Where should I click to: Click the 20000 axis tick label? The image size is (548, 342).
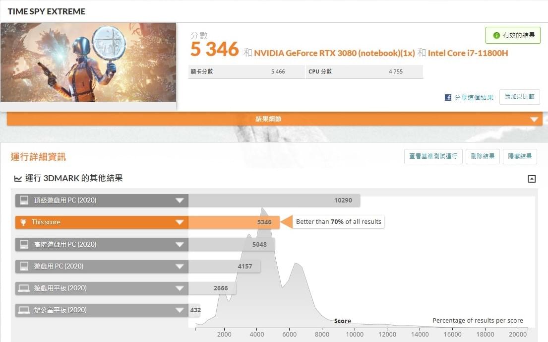tap(518, 335)
